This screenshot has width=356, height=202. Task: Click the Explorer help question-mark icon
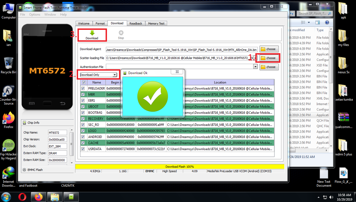point(327,22)
